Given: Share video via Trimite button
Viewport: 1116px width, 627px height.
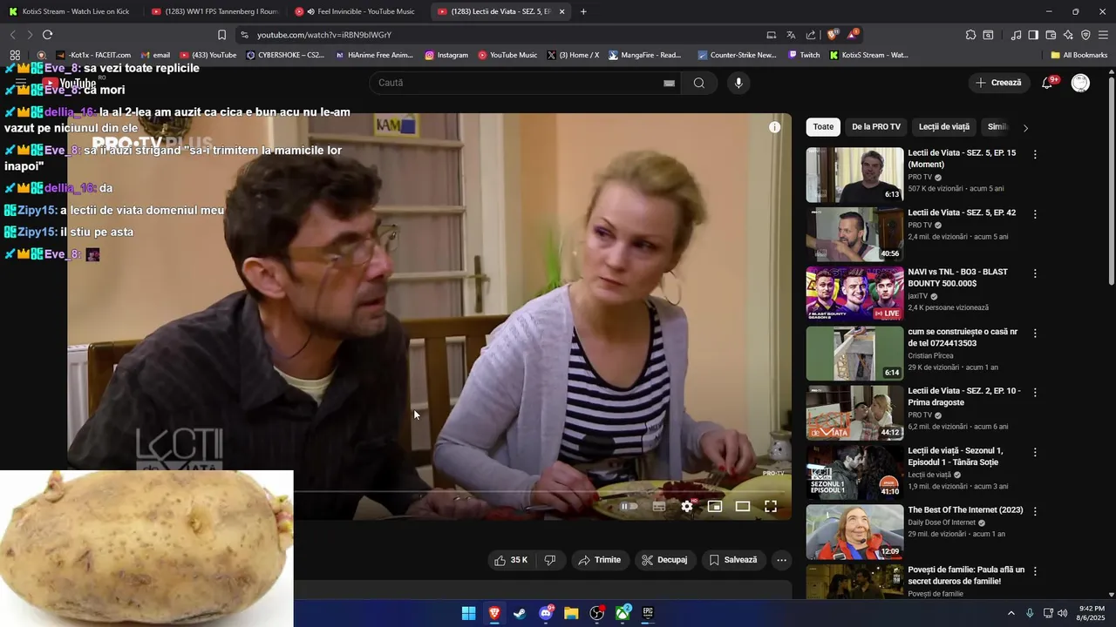Looking at the screenshot, I should [600, 560].
